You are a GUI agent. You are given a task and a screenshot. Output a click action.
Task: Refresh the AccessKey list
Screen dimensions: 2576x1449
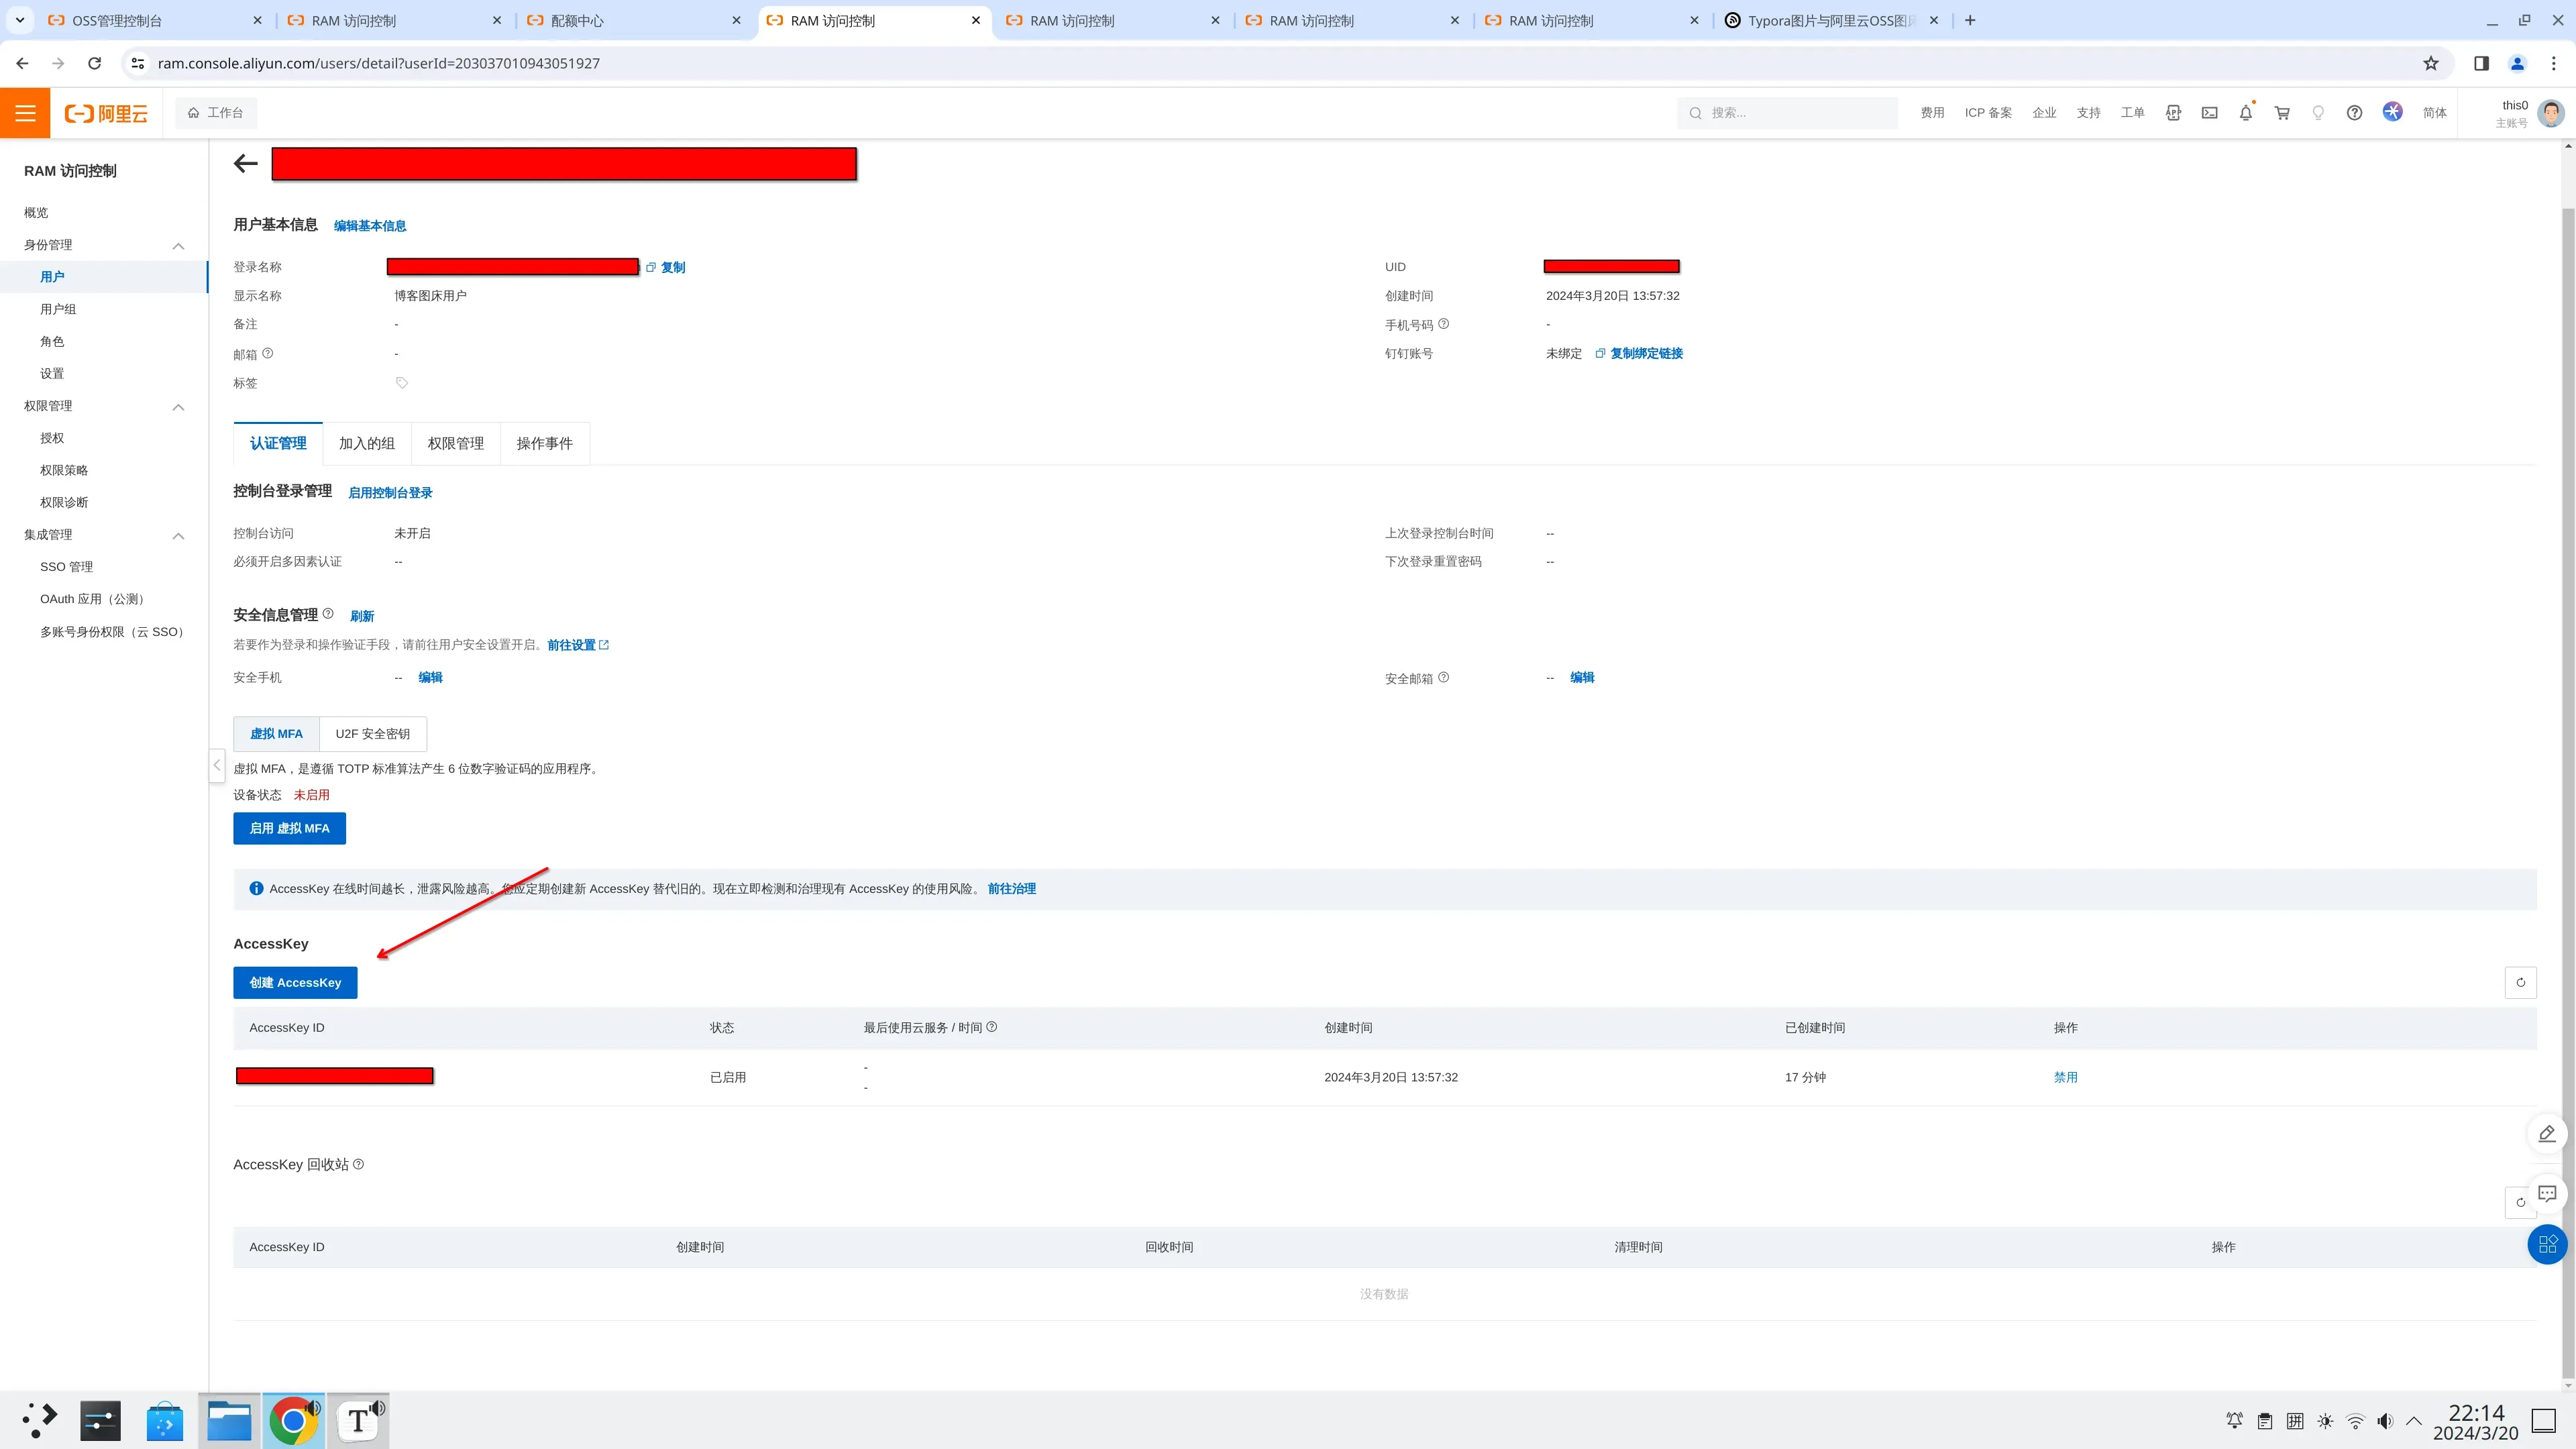coord(2520,982)
